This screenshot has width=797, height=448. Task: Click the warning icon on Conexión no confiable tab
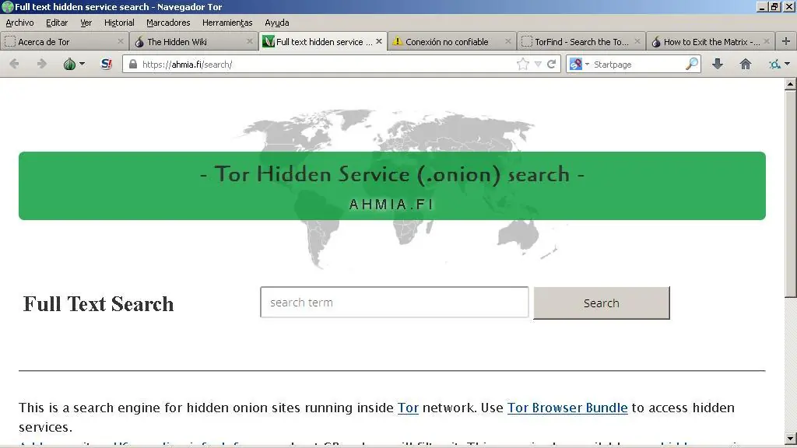point(398,42)
